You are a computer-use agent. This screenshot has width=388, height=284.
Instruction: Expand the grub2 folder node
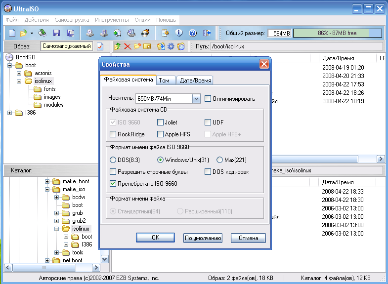57,221
